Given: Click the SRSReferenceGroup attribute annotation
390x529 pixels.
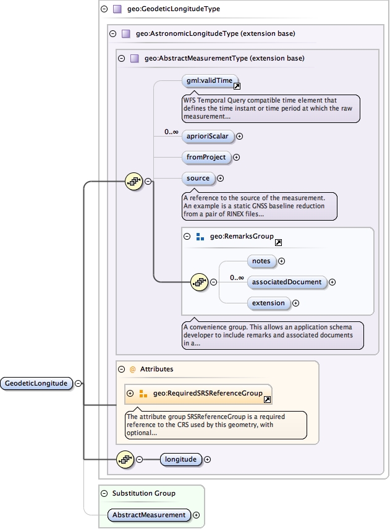Looking at the screenshot, I should pyautogui.click(x=216, y=425).
